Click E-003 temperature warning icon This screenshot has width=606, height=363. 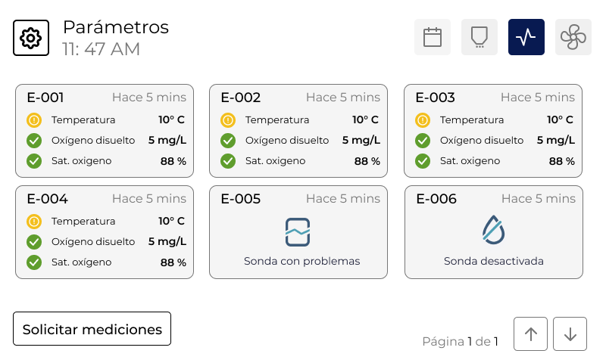[423, 120]
